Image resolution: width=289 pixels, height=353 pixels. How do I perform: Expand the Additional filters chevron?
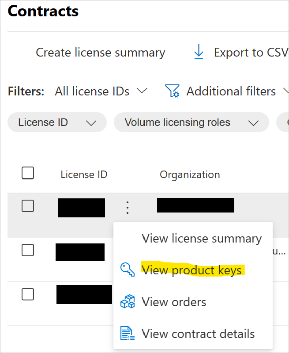(x=285, y=91)
